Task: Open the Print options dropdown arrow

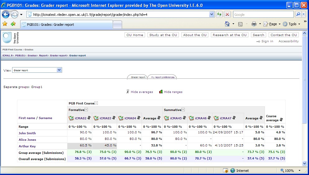Action: tap(260, 24)
